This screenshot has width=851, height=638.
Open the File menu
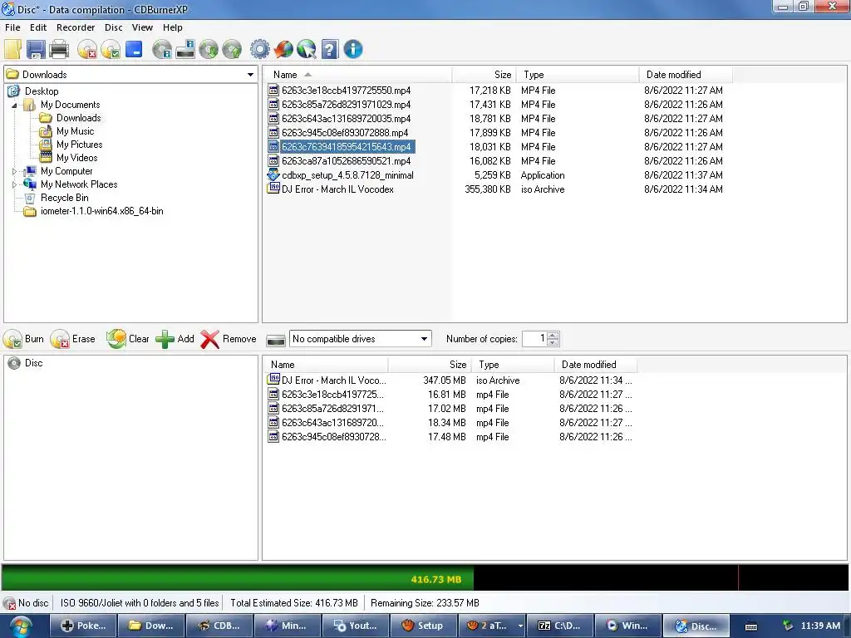coord(12,27)
